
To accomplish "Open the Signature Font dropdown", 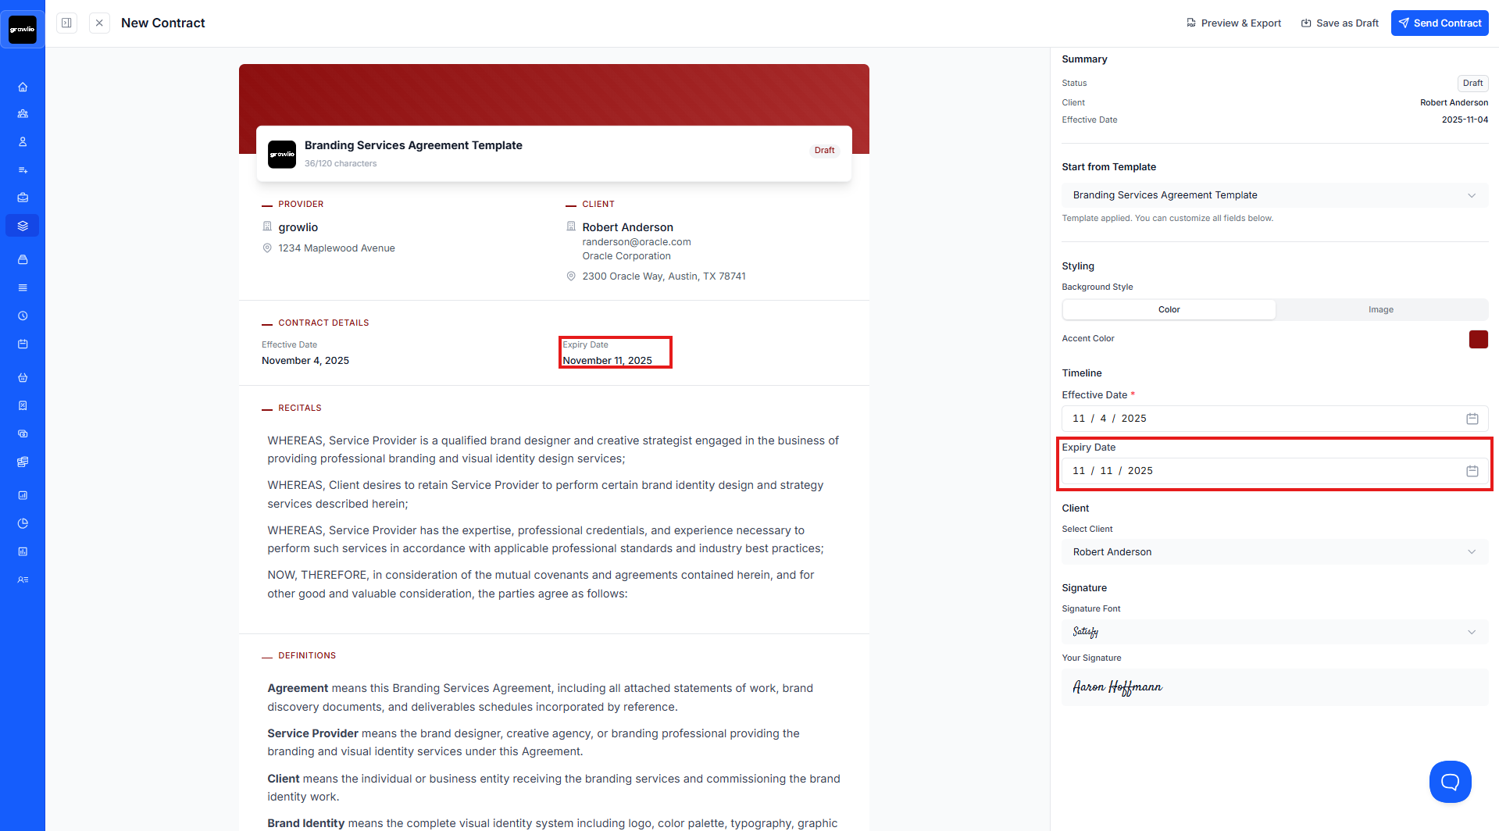I will tap(1275, 632).
